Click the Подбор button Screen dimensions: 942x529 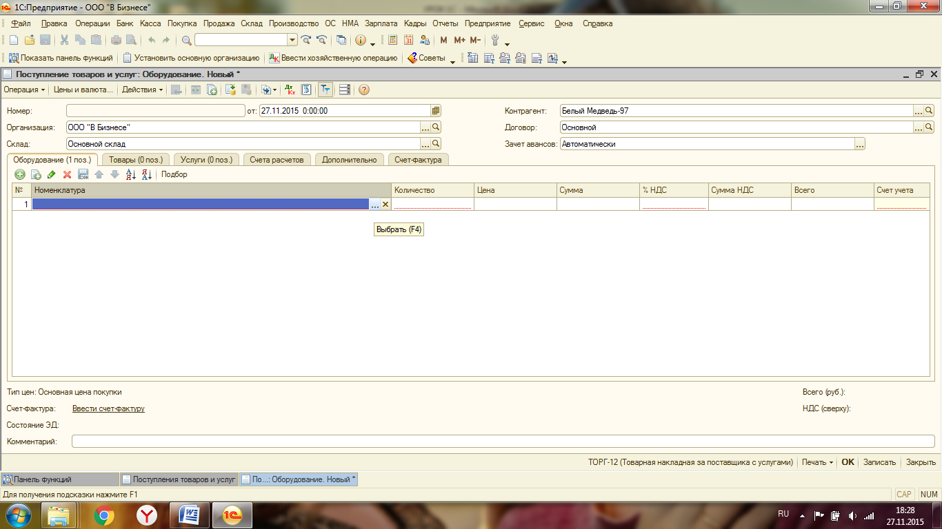[174, 175]
